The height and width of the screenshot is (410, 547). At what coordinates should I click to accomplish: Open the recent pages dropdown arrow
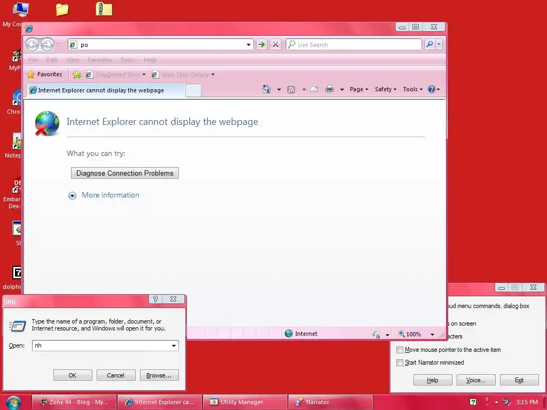tap(59, 45)
